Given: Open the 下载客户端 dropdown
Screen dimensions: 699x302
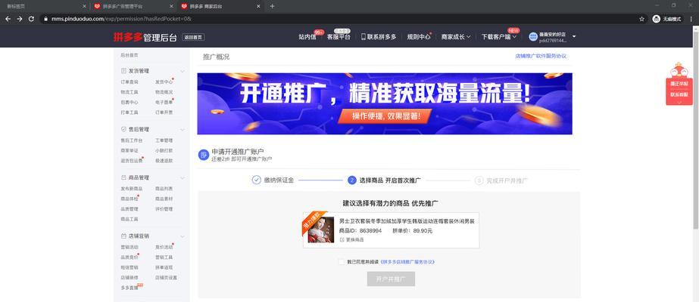Looking at the screenshot, I should (499, 37).
